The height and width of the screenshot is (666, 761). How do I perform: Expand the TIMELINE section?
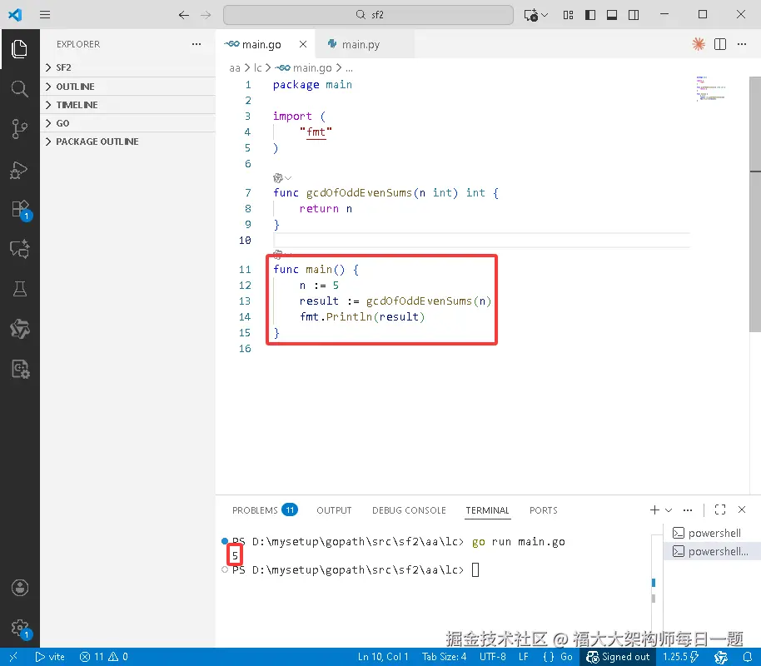point(128,105)
